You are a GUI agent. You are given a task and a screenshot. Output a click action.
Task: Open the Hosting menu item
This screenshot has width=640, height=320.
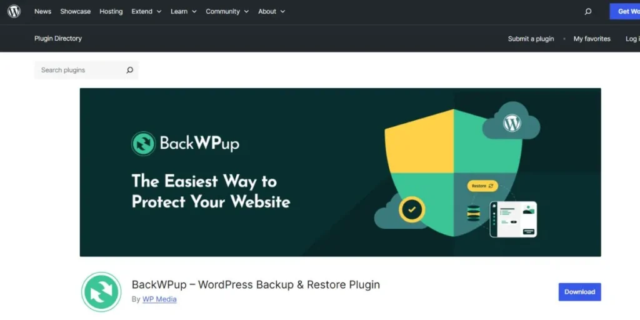[x=111, y=11]
